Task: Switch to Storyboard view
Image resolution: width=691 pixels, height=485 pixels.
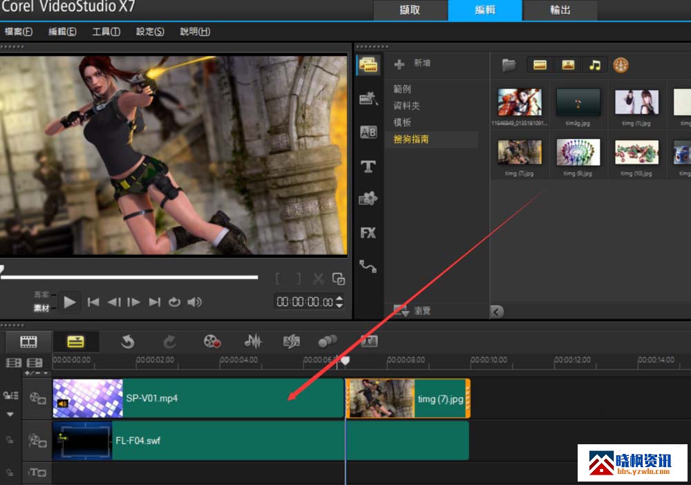Action: click(x=28, y=341)
